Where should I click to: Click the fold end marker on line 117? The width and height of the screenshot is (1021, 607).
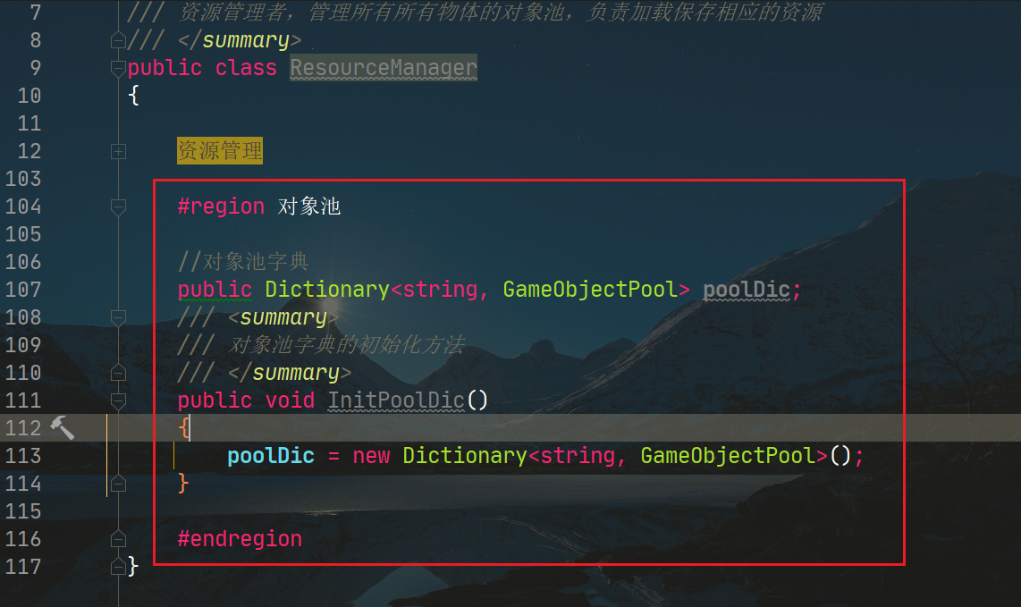coord(118,567)
